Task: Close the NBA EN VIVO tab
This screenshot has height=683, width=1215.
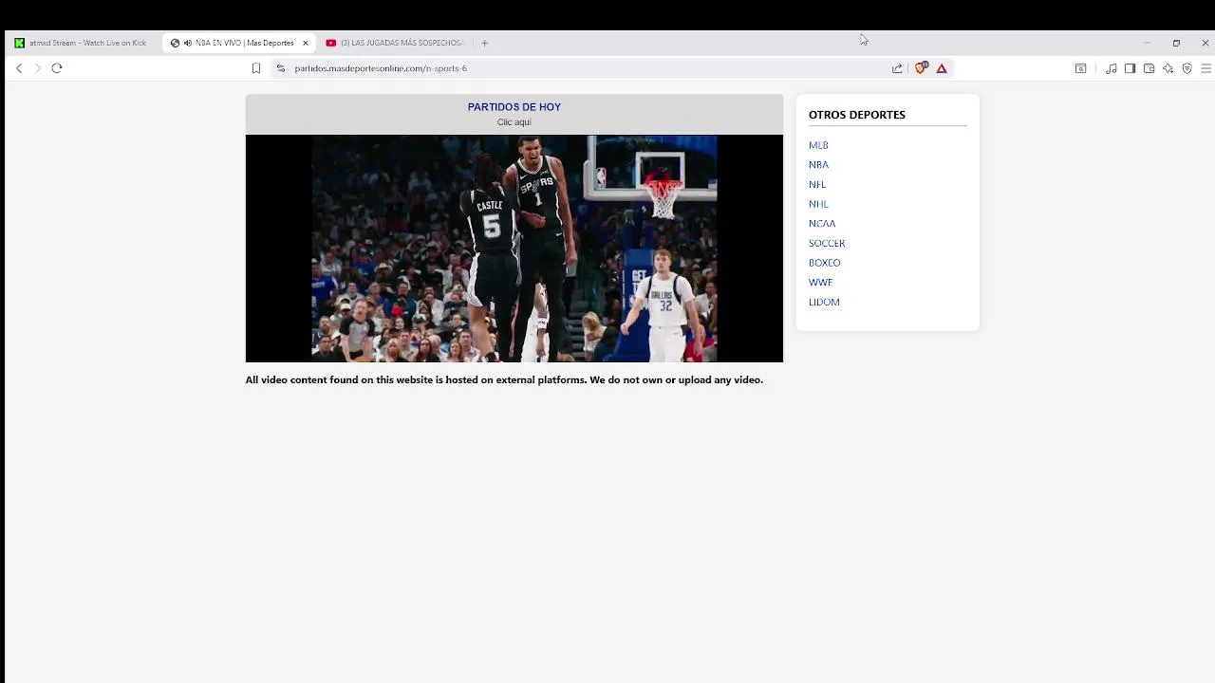Action: [x=306, y=43]
